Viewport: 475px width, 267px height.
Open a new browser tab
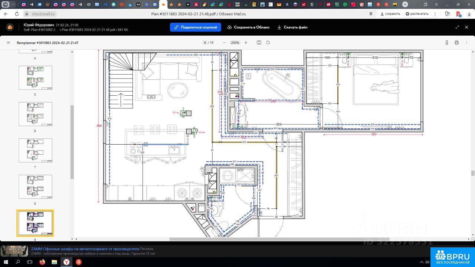coord(405,4)
